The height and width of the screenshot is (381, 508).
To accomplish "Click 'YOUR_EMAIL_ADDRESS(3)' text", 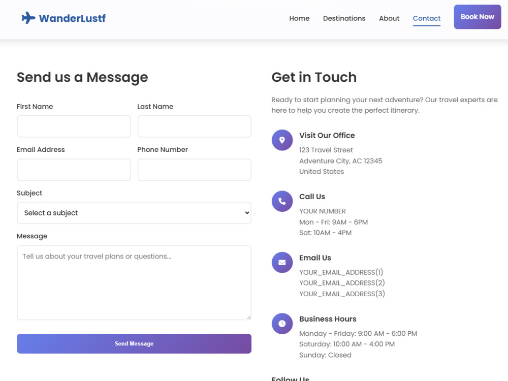I will (342, 294).
